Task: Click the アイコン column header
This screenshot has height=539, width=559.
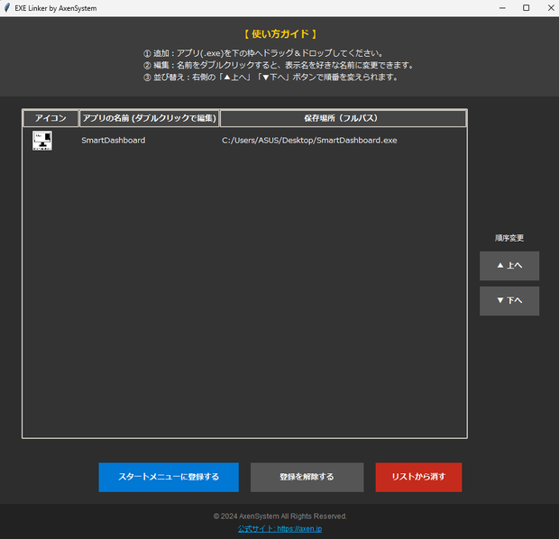Action: pyautogui.click(x=50, y=118)
